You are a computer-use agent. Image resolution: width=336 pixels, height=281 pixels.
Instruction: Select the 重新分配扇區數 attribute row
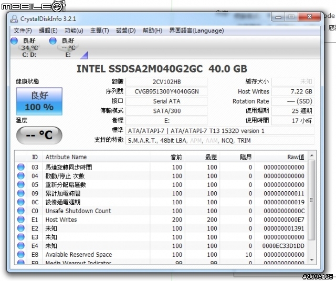[x=161, y=184]
